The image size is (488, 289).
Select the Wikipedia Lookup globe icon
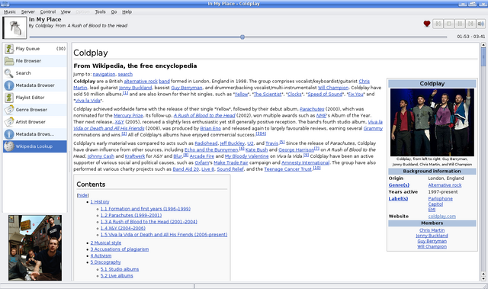(x=9, y=146)
